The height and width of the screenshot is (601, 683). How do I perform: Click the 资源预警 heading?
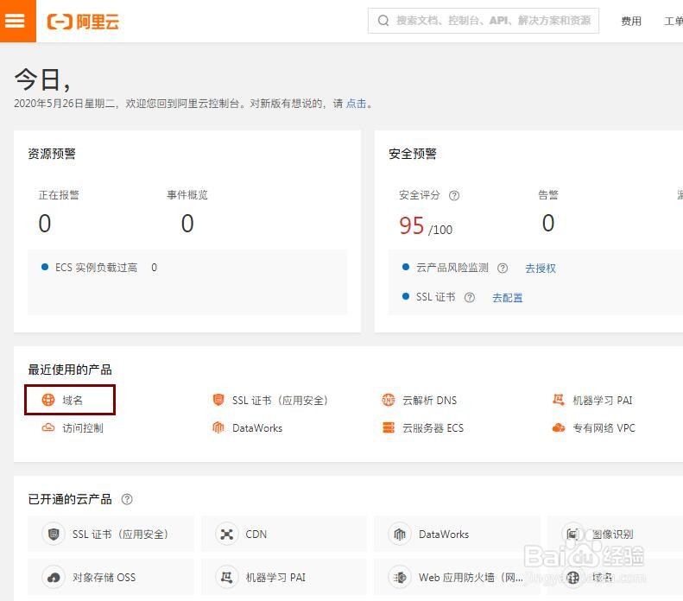pos(52,154)
